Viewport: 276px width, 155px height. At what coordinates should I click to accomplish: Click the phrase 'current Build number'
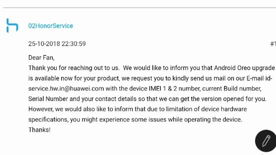coord(232,88)
